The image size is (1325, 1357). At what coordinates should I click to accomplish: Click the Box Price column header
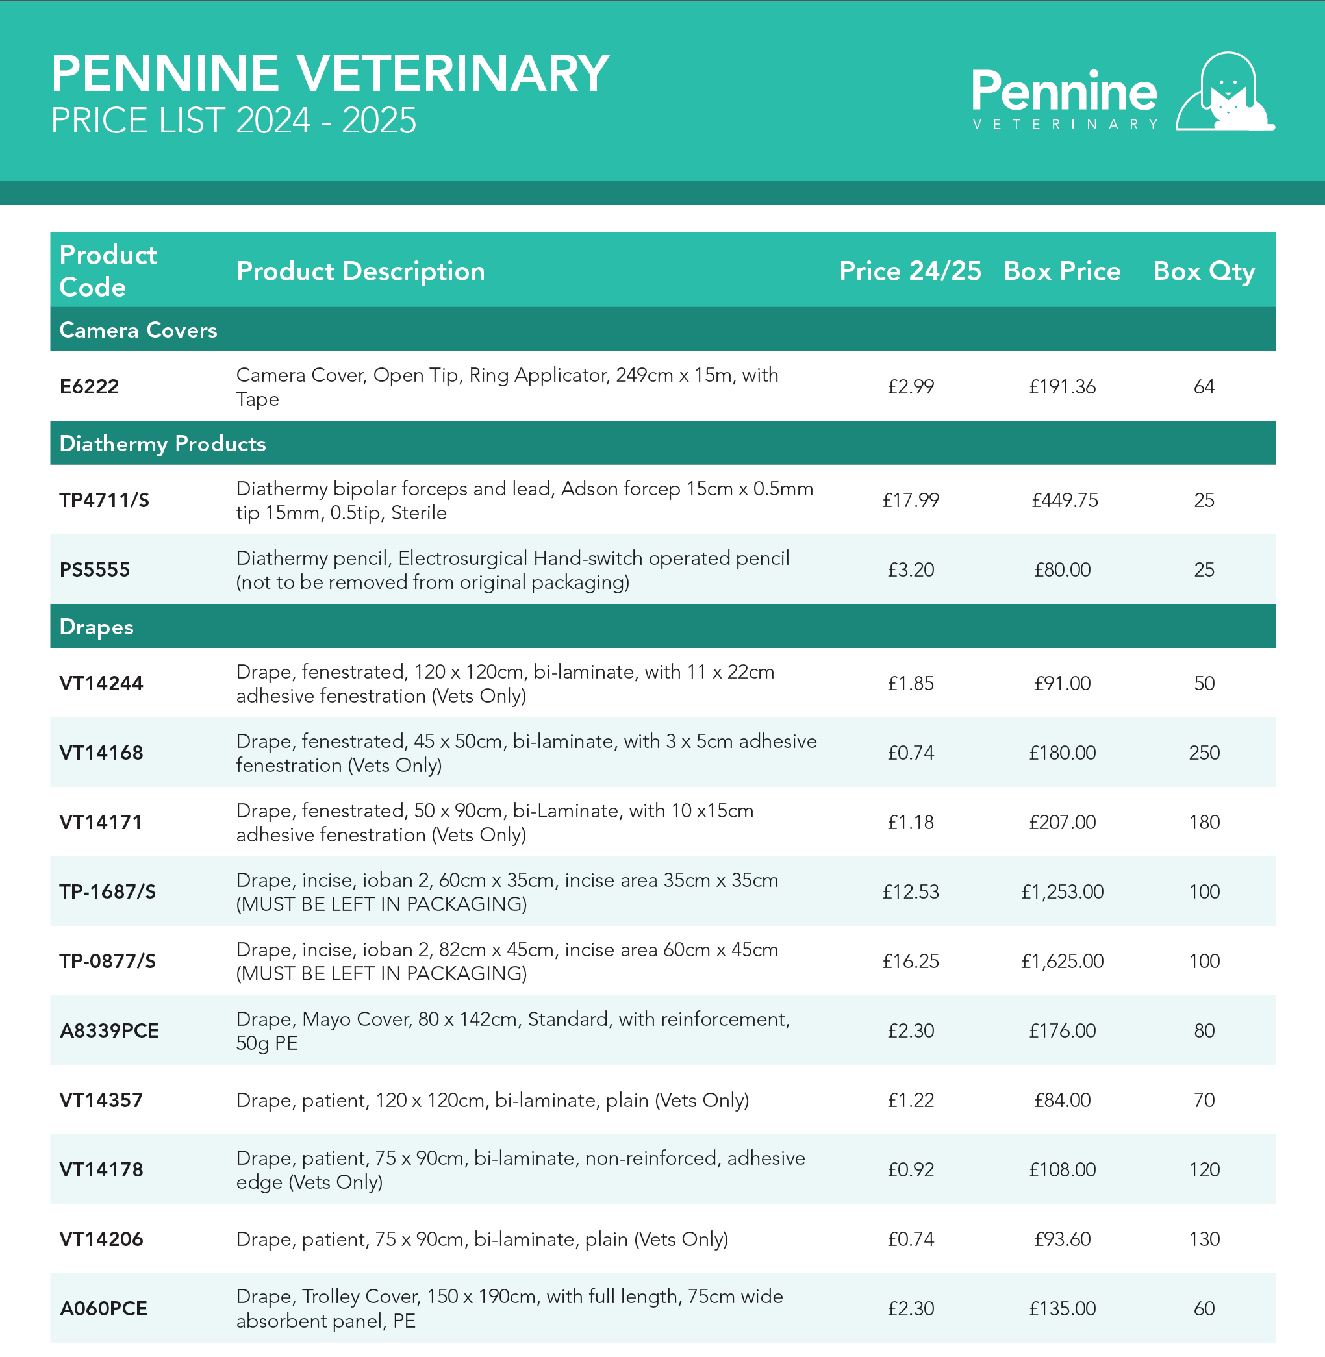(1061, 271)
